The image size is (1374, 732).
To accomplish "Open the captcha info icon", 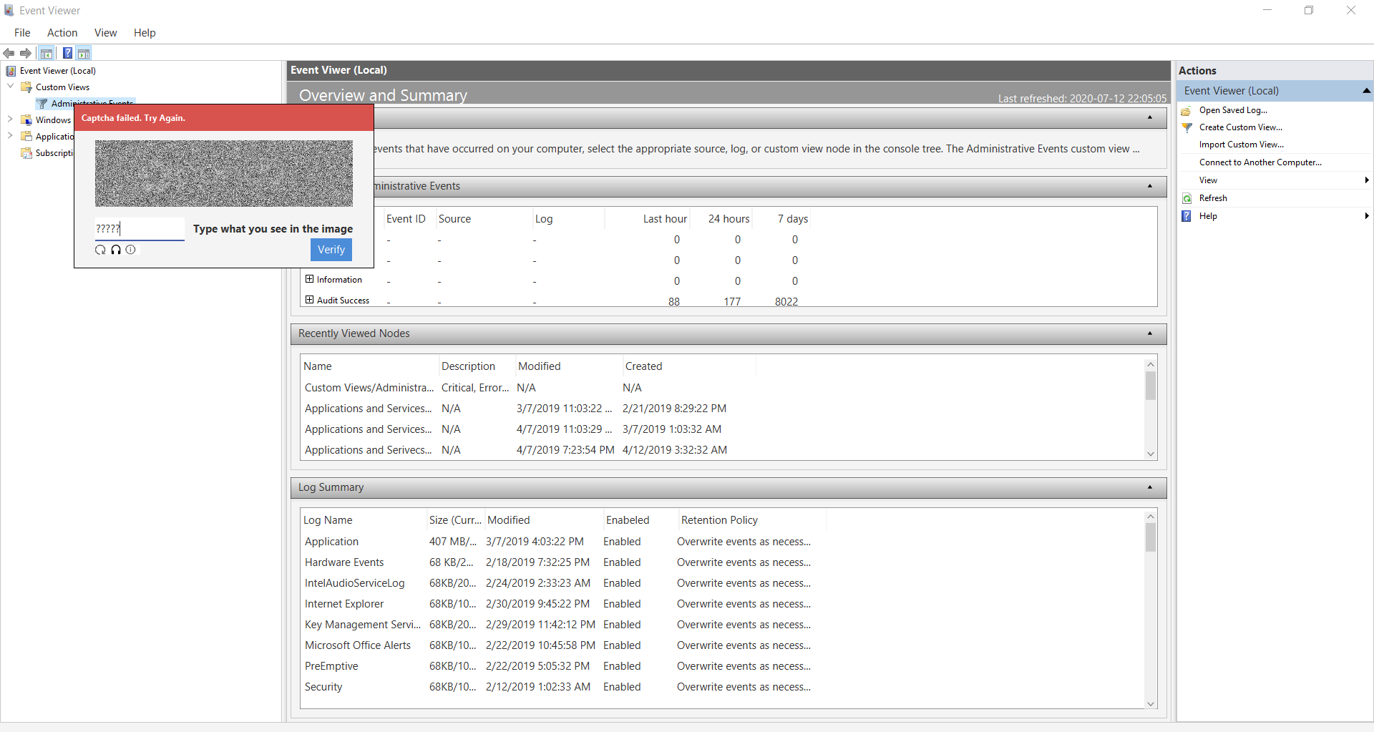I will tap(130, 250).
